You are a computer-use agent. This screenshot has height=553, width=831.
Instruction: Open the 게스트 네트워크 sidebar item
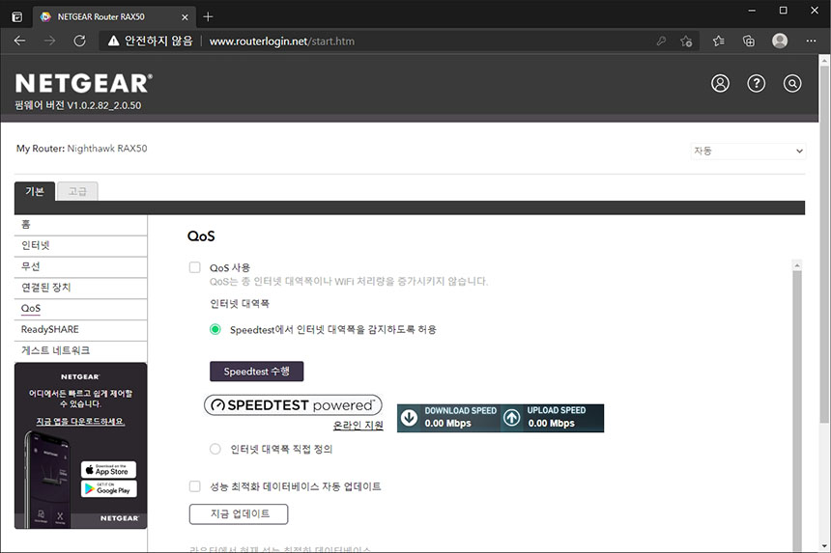[80, 350]
